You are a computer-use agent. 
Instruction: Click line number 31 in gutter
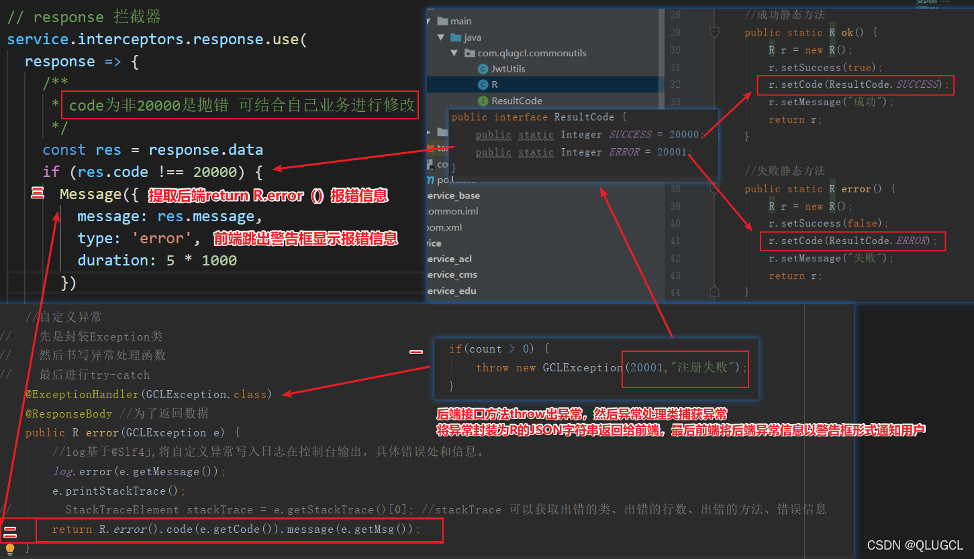675,68
